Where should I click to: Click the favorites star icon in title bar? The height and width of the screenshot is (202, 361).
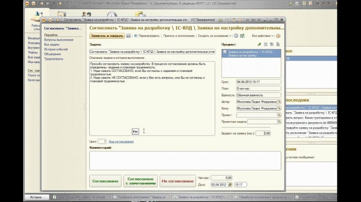click(x=58, y=20)
